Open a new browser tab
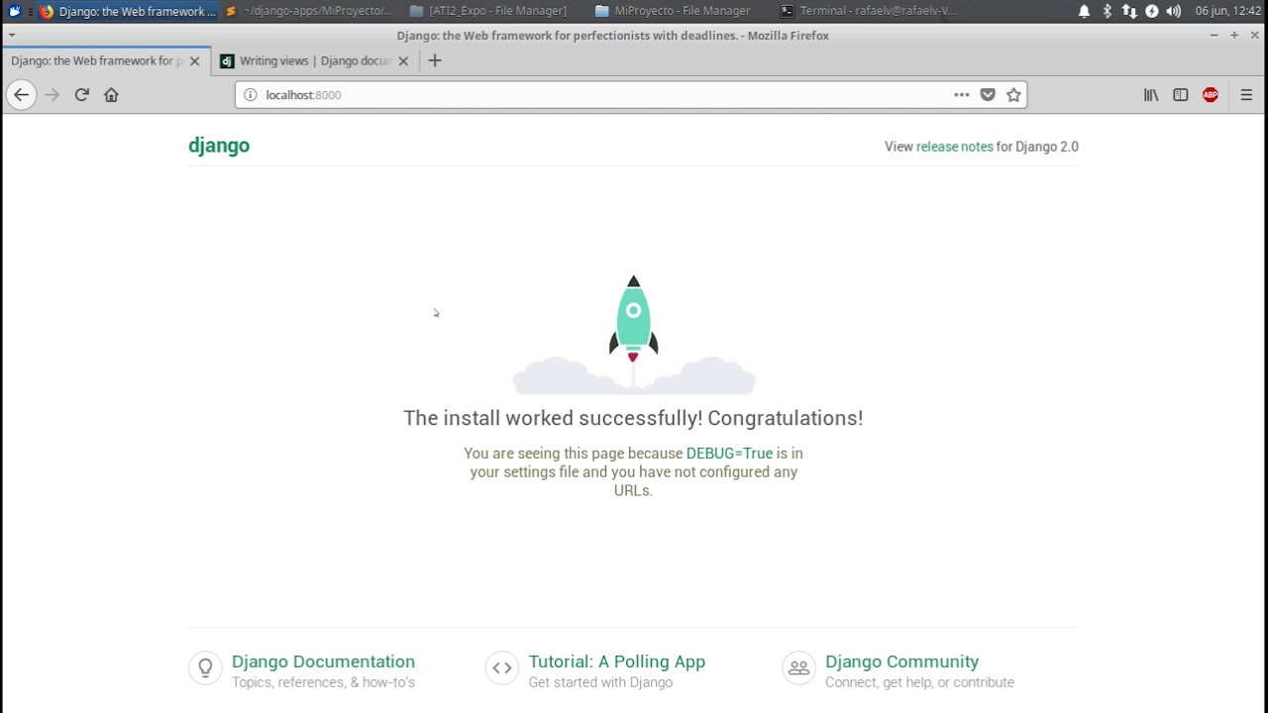The width and height of the screenshot is (1268, 713). click(434, 60)
